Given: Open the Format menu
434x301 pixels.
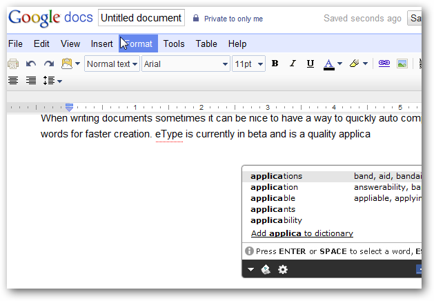Looking at the screenshot, I should 138,43.
